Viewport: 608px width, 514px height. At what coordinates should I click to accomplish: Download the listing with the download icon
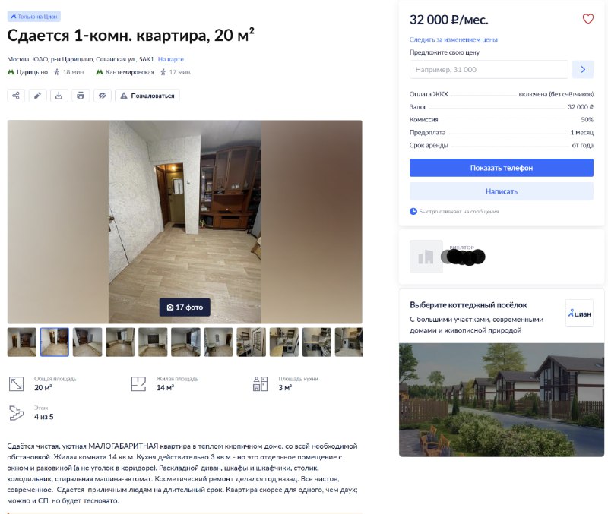(x=59, y=96)
